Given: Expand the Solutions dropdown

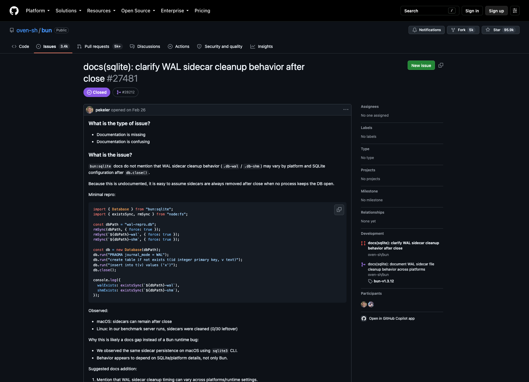Looking at the screenshot, I should tap(68, 11).
